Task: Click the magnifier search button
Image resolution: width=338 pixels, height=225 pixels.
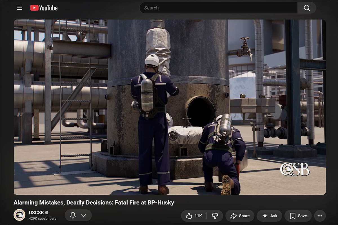Action: [307, 8]
